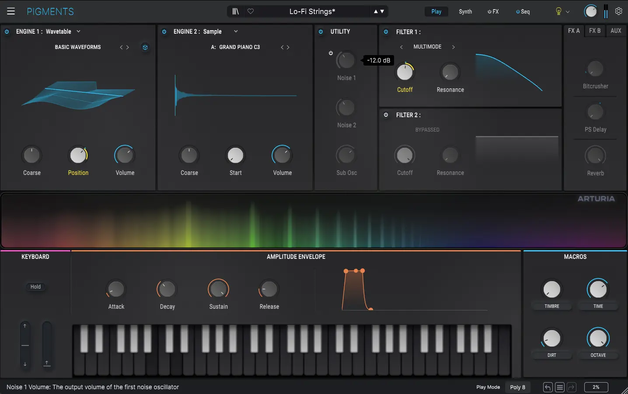628x394 pixels.
Task: Click the undo arrow in status bar
Action: pyautogui.click(x=548, y=387)
